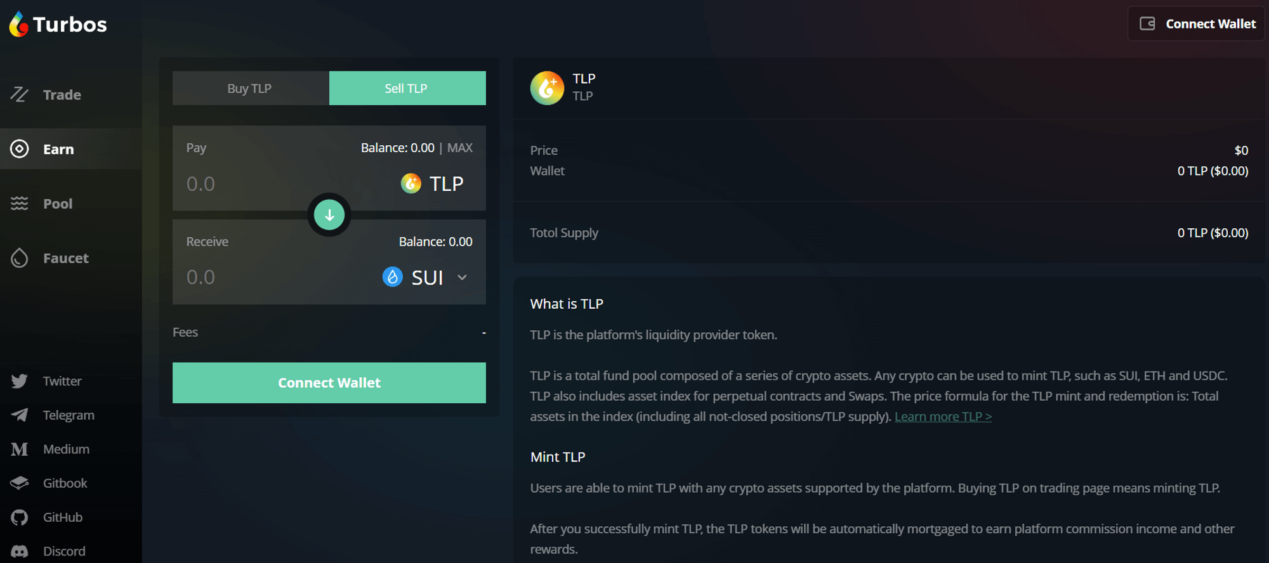
Task: Open the Pool waves icon
Action: (x=20, y=204)
